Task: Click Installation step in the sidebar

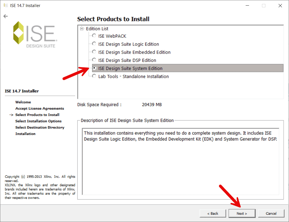Action: (x=25, y=133)
